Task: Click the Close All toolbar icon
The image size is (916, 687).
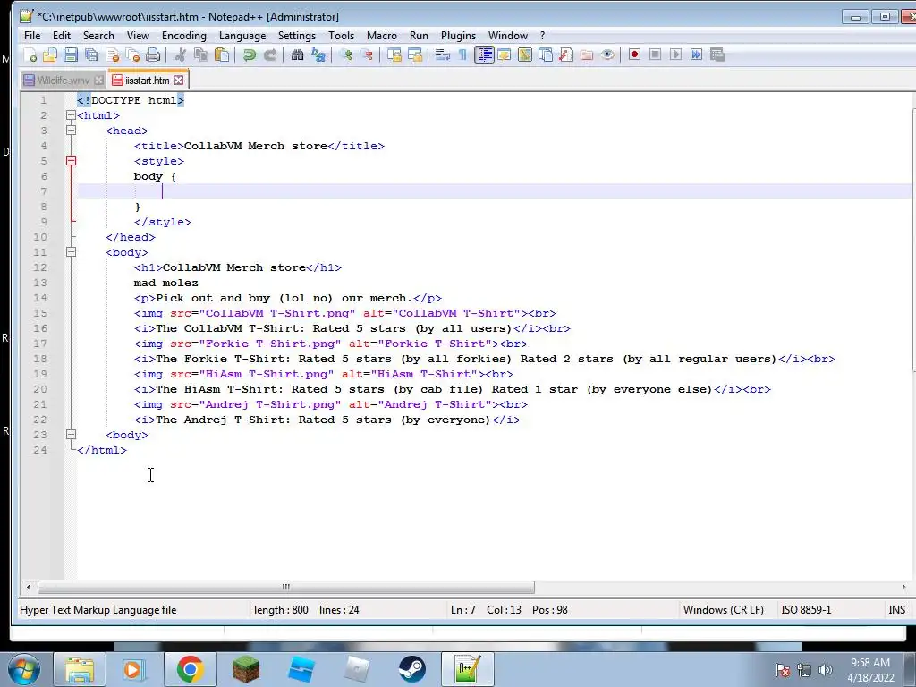Action: click(133, 55)
